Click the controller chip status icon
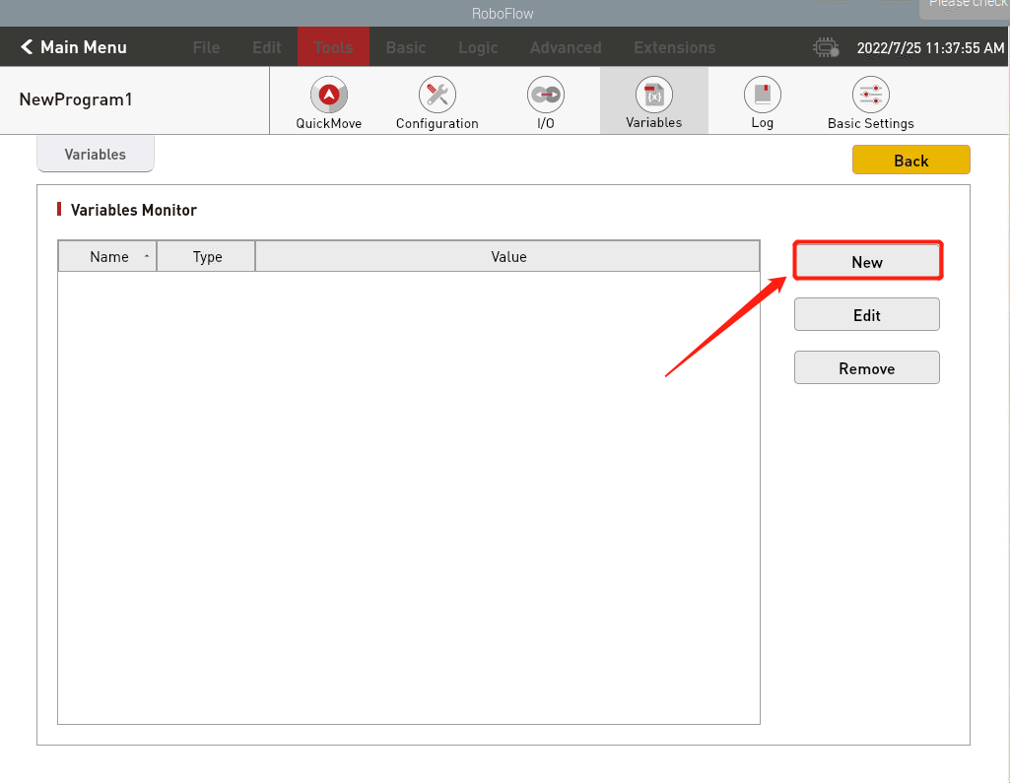 825,47
